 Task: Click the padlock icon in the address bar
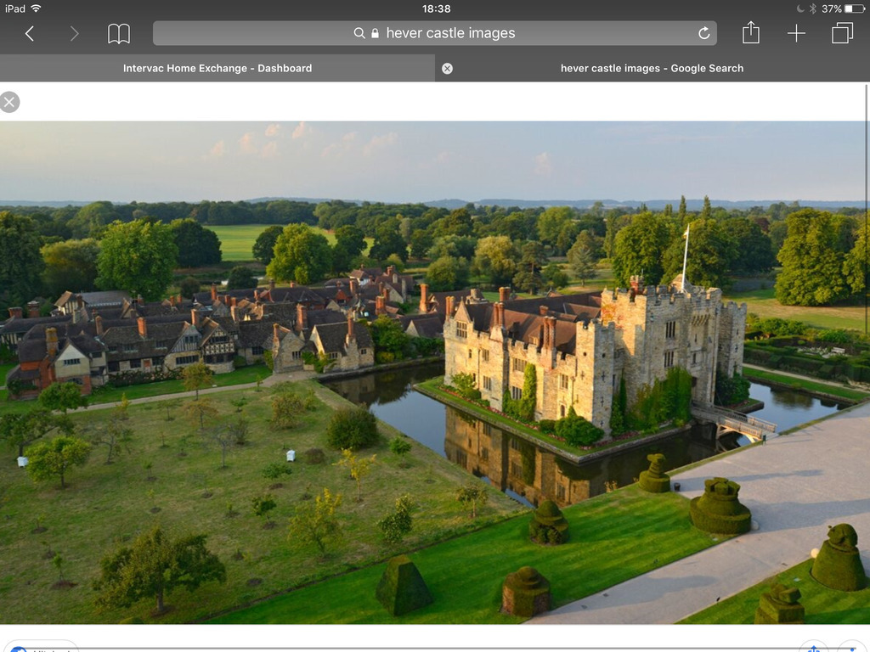(x=374, y=33)
